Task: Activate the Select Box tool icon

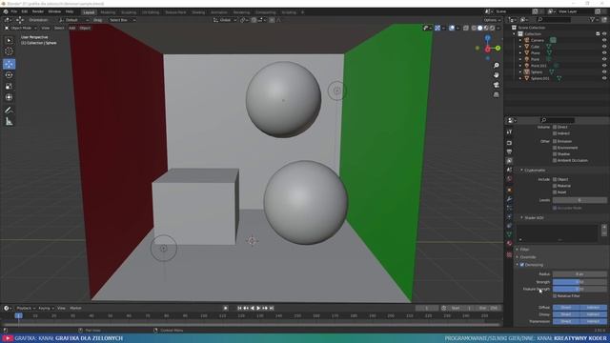Action: coord(9,40)
